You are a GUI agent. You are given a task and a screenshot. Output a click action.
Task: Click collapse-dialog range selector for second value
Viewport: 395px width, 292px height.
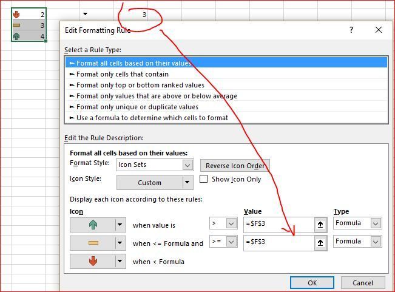click(320, 243)
